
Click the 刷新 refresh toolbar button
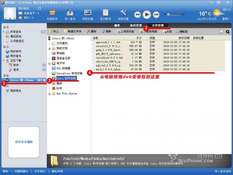107,31
